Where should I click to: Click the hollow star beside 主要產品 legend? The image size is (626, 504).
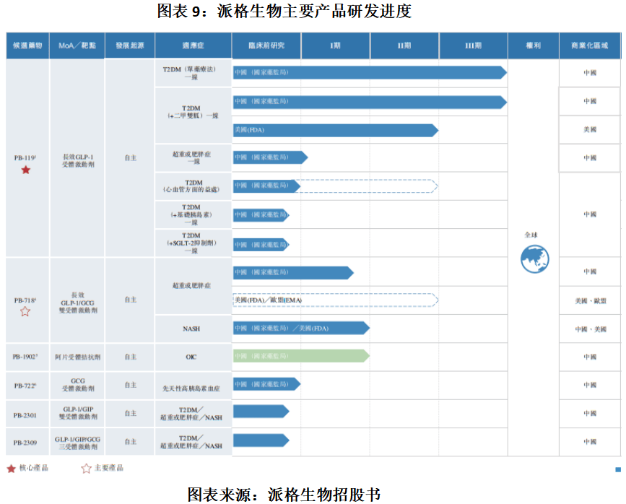click(86, 468)
